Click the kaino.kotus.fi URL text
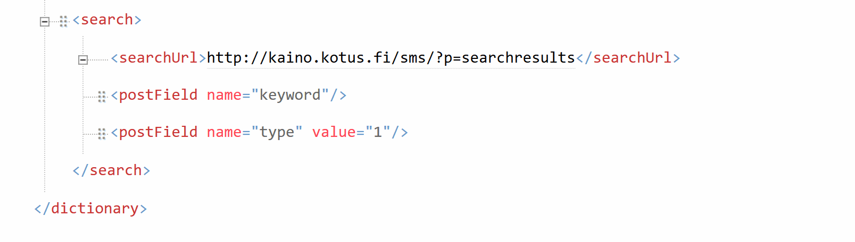 pos(391,58)
